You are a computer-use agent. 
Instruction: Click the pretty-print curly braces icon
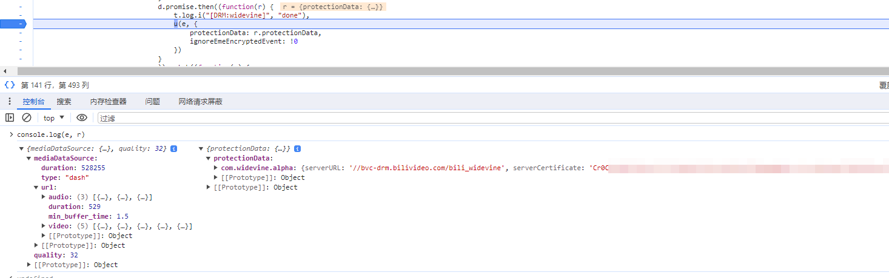pyautogui.click(x=10, y=85)
